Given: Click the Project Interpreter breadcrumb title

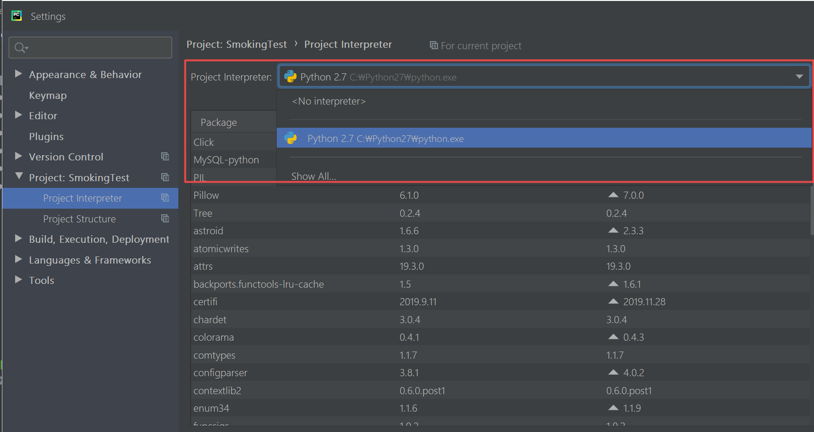Looking at the screenshot, I should pyautogui.click(x=348, y=44).
